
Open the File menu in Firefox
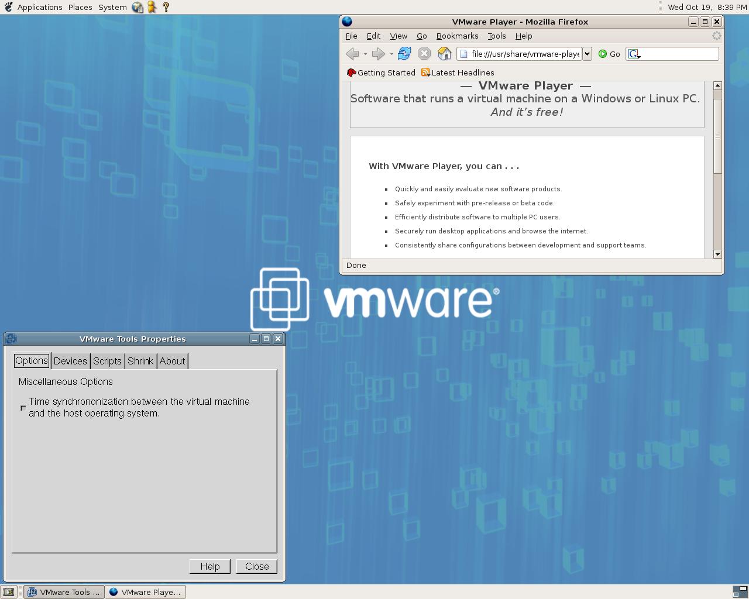coord(352,36)
